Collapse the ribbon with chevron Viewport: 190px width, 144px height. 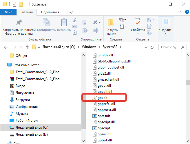(x=181, y=12)
